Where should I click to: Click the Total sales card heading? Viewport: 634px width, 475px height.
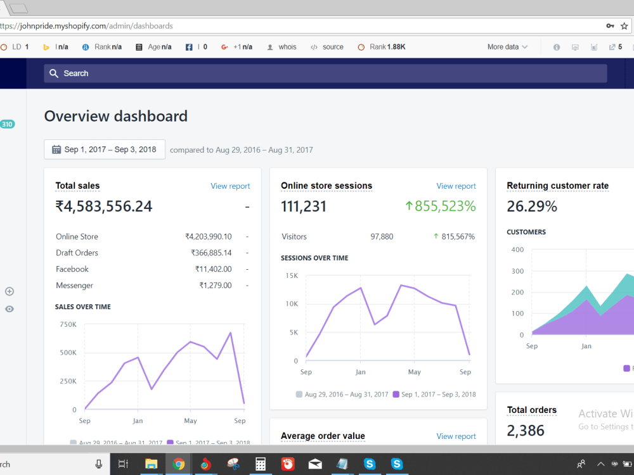[77, 186]
